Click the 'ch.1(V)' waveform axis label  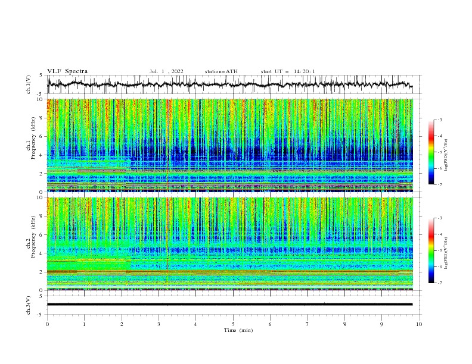[x=28, y=84]
